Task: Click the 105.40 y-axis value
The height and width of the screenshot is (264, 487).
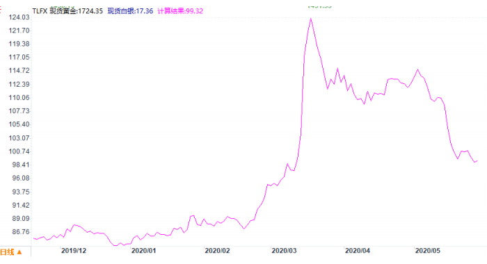Action: (x=19, y=124)
